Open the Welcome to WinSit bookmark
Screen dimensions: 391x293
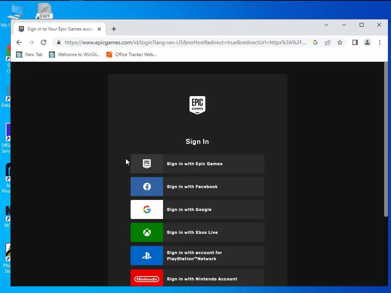74,55
